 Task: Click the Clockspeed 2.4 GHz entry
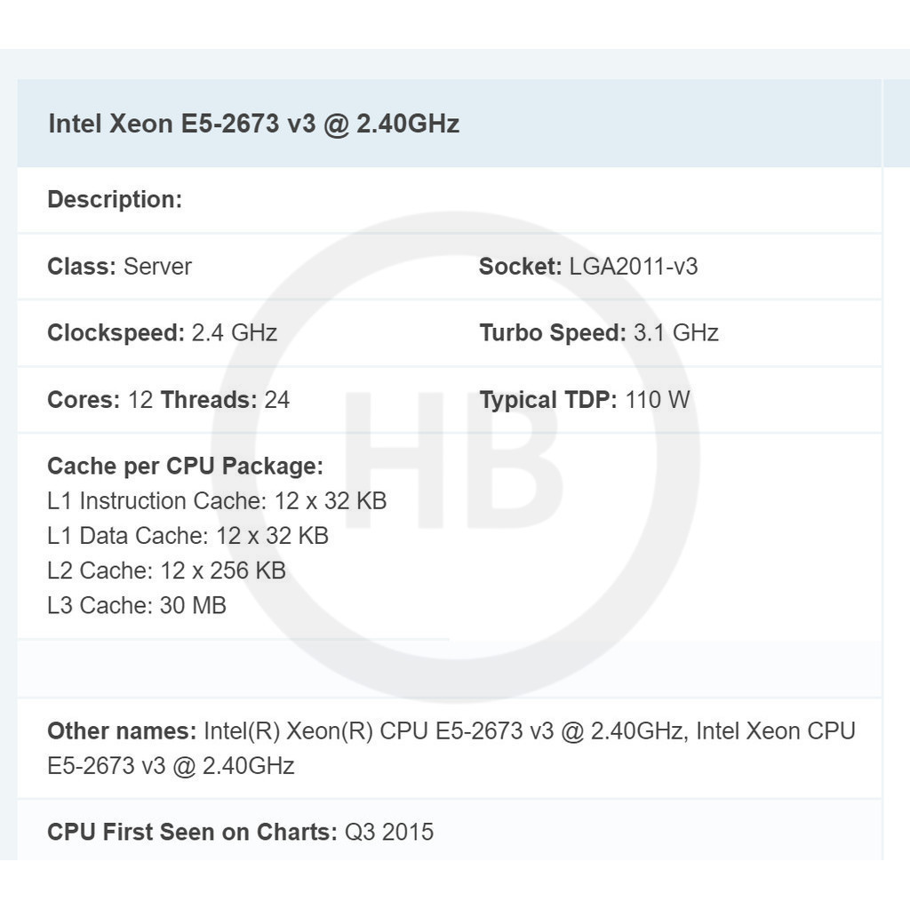(x=162, y=333)
